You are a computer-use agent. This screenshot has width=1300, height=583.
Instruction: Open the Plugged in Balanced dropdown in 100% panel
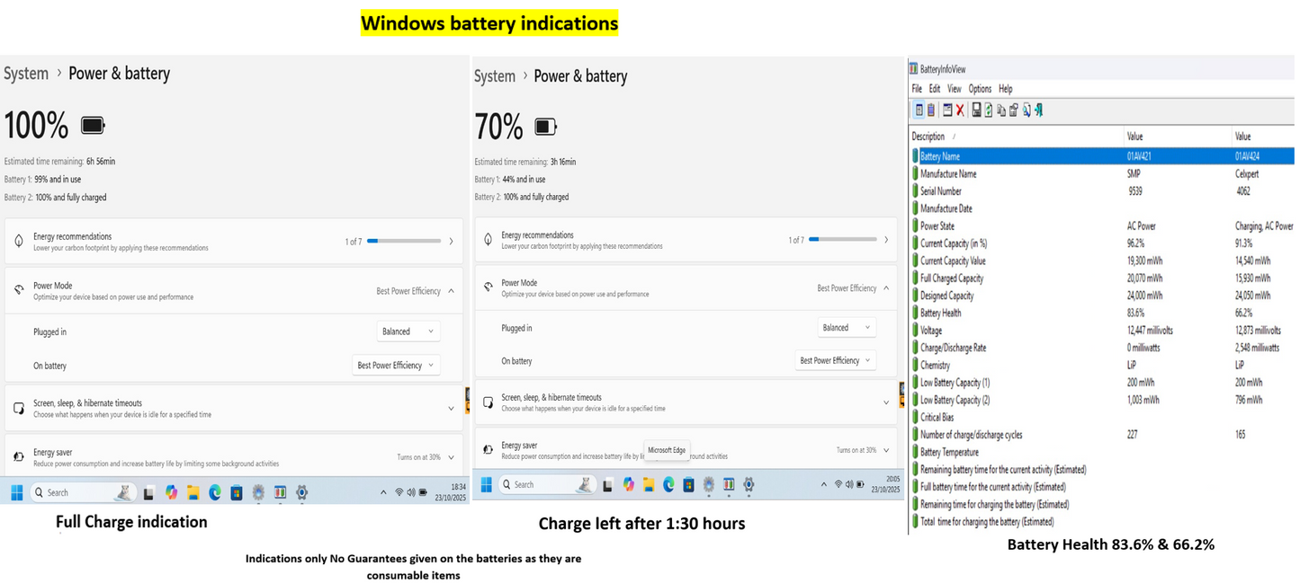pos(408,331)
